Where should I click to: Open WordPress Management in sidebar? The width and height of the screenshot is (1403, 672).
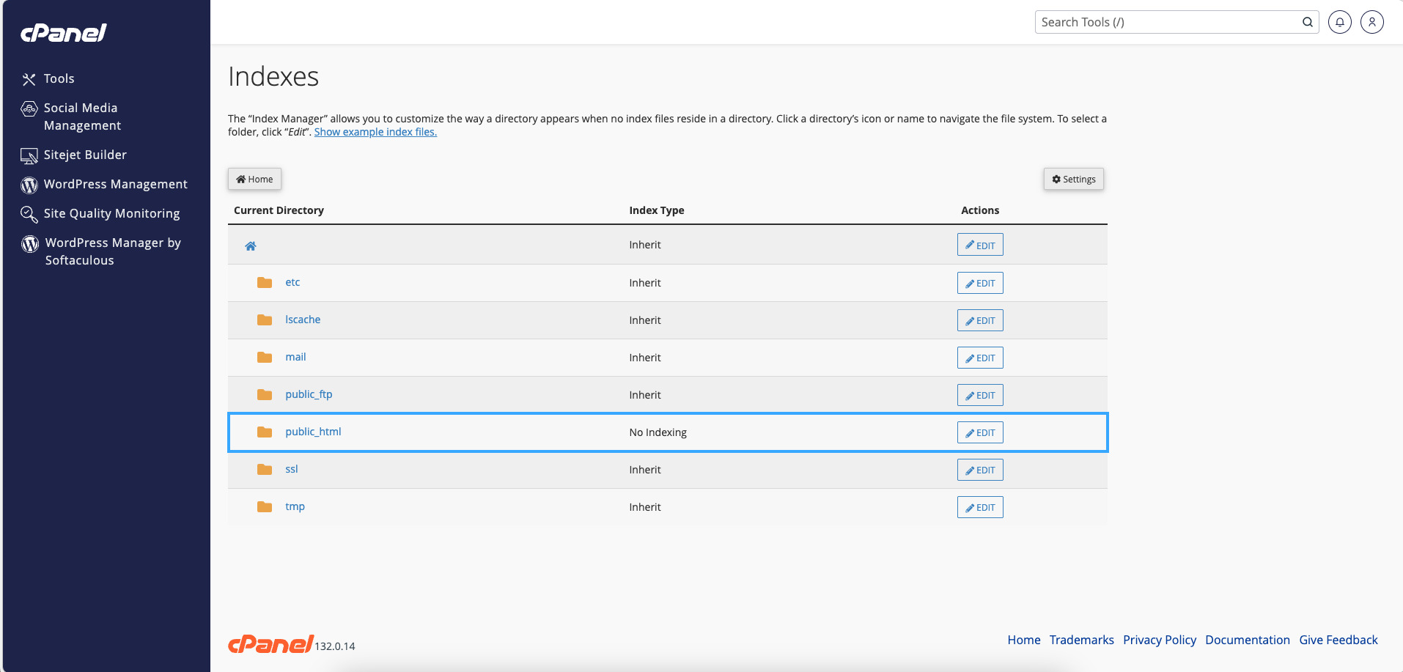[115, 184]
